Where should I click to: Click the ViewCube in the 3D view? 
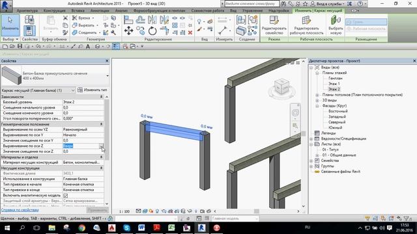pyautogui.click(x=281, y=86)
